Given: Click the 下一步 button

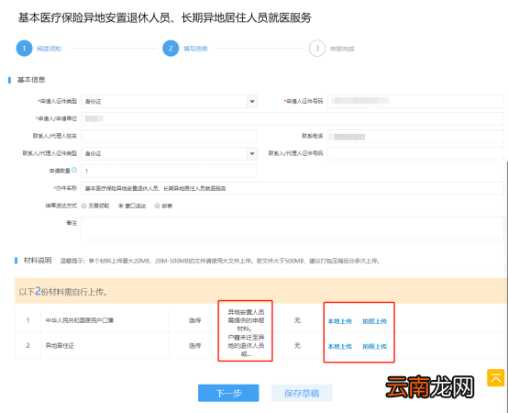Looking at the screenshot, I should 228,393.
